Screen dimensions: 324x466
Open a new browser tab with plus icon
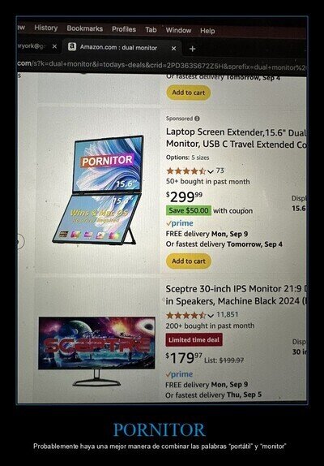click(192, 49)
